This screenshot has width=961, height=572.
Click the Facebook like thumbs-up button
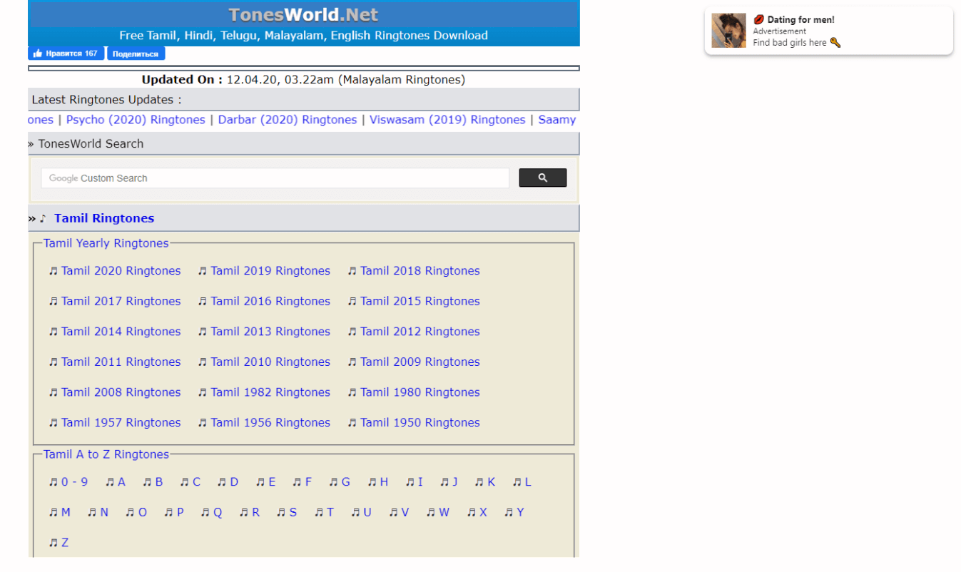pos(66,53)
